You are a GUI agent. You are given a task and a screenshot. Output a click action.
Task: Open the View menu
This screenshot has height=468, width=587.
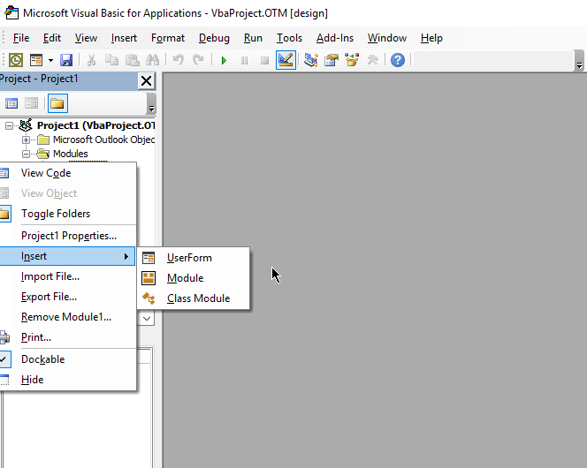[86, 38]
